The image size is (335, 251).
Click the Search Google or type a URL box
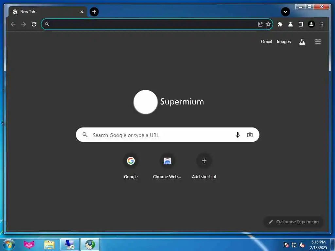(167, 135)
